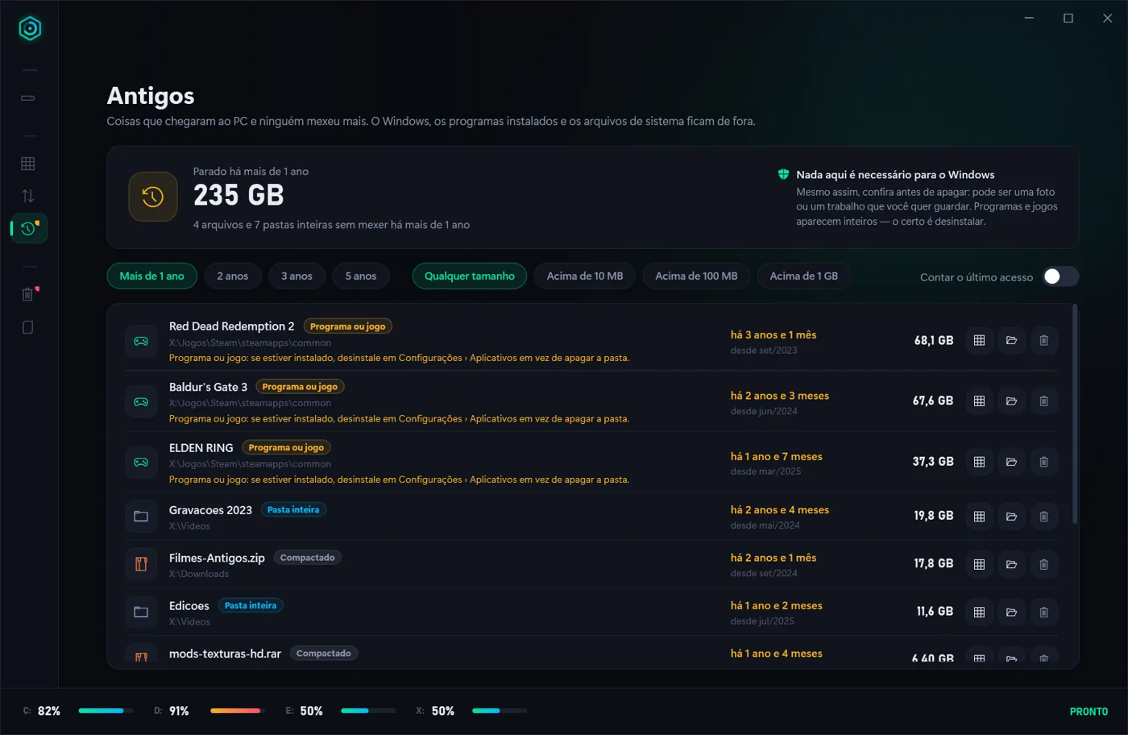
Task: Open the trash sidebar section
Action: pyautogui.click(x=28, y=294)
